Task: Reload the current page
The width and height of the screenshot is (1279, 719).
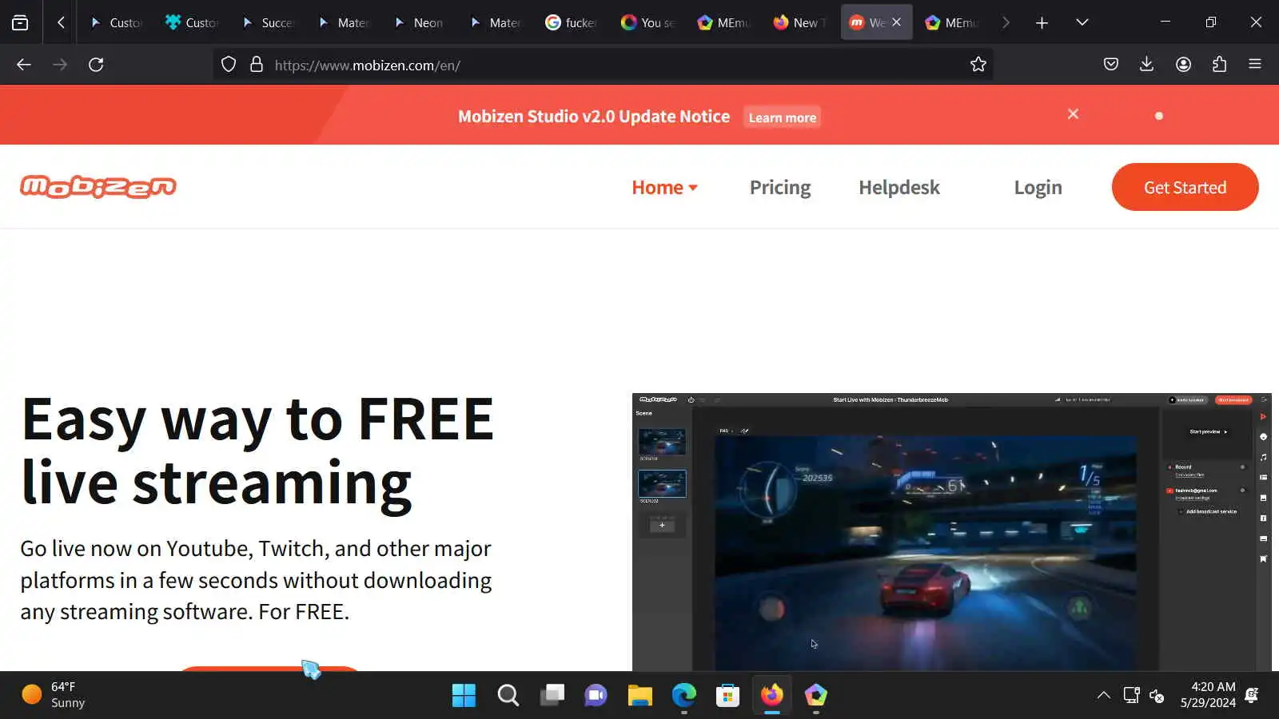Action: (x=96, y=65)
